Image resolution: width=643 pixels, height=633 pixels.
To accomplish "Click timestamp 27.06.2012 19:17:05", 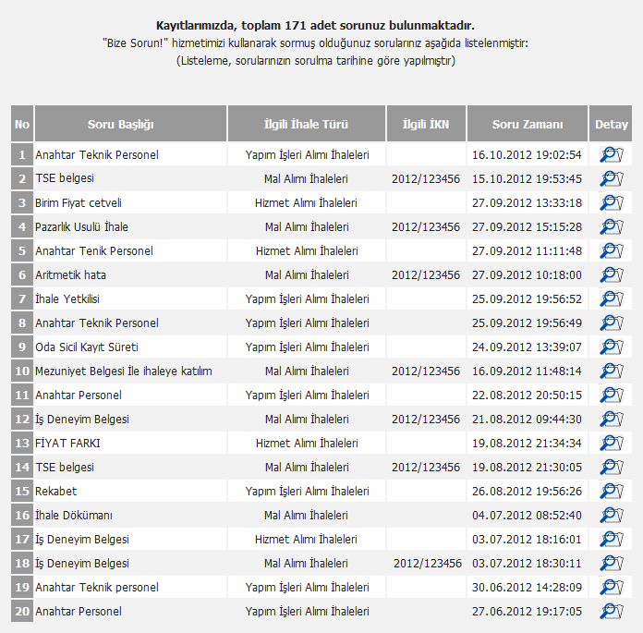I will 527,611.
